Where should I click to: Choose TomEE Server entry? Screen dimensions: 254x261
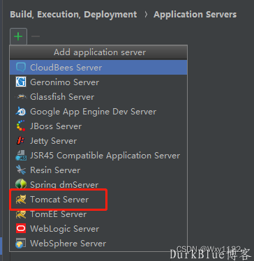[x=98, y=214]
